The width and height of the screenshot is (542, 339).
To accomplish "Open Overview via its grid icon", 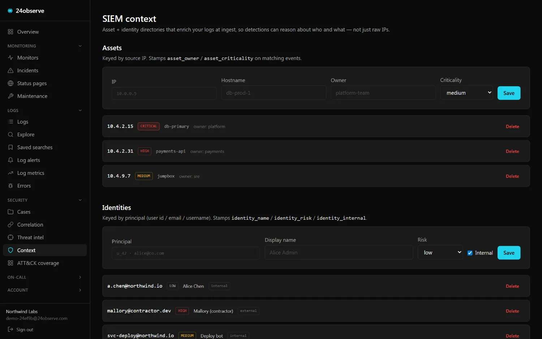I will [x=10, y=32].
